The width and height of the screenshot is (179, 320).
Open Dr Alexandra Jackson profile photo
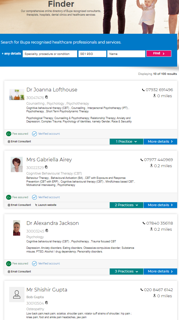point(17,228)
